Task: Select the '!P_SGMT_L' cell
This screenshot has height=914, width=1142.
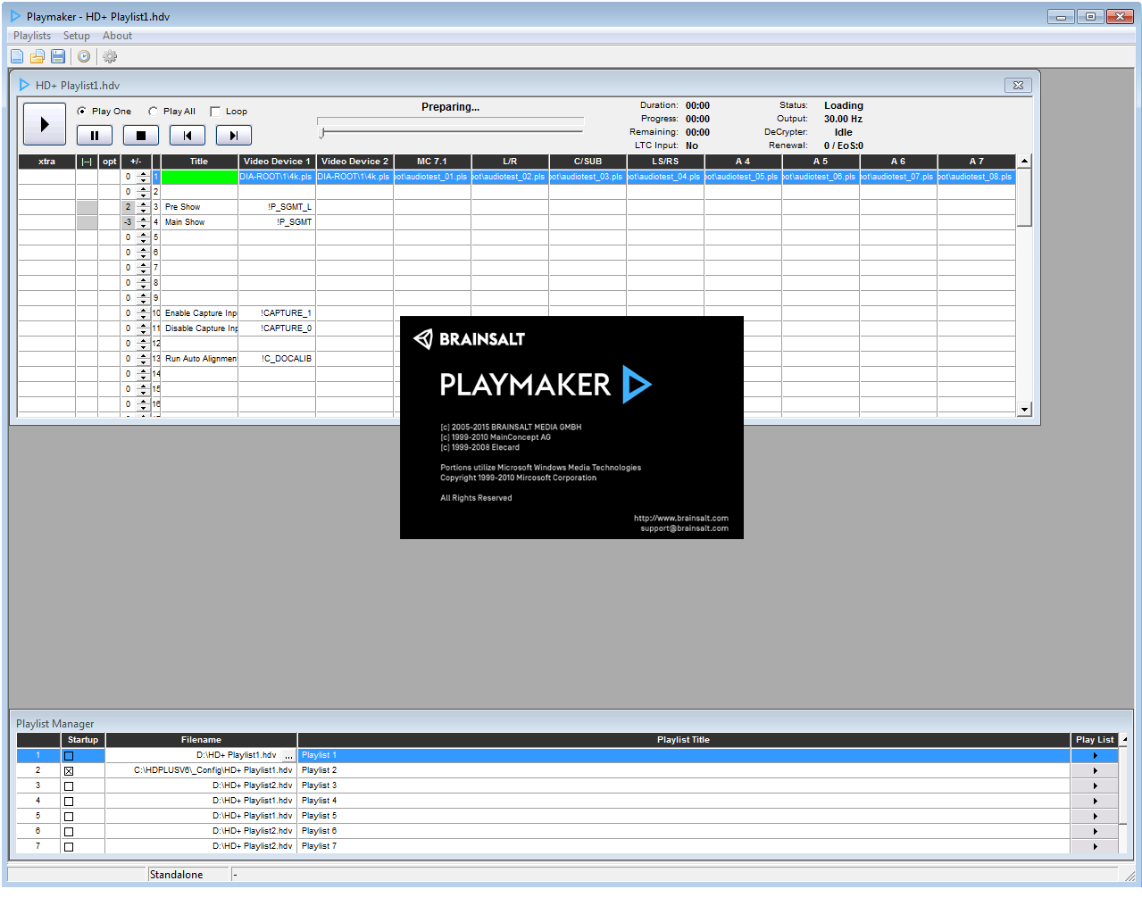Action: (x=277, y=207)
